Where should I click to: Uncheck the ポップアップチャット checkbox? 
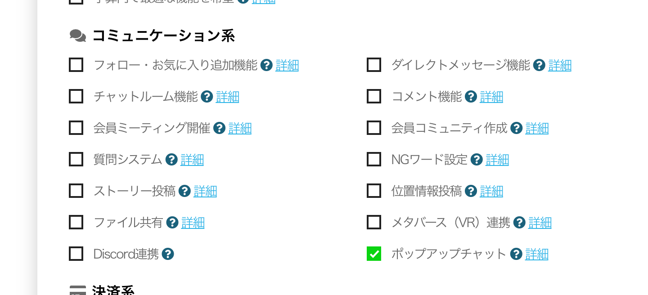pos(374,254)
